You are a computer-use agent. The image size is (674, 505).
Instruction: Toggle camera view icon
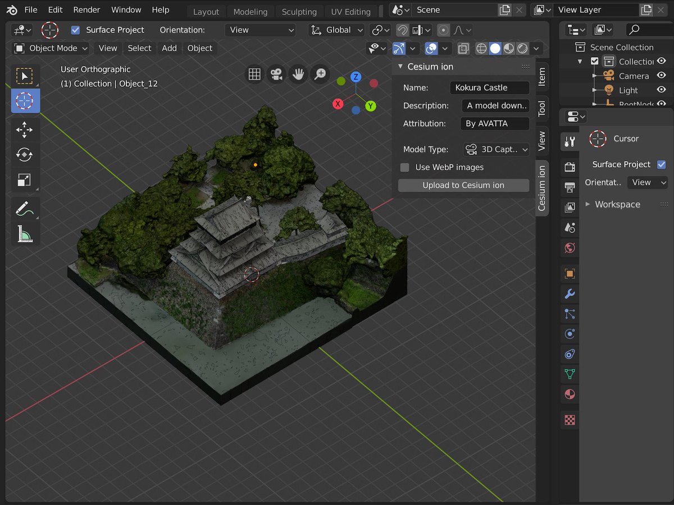[276, 74]
